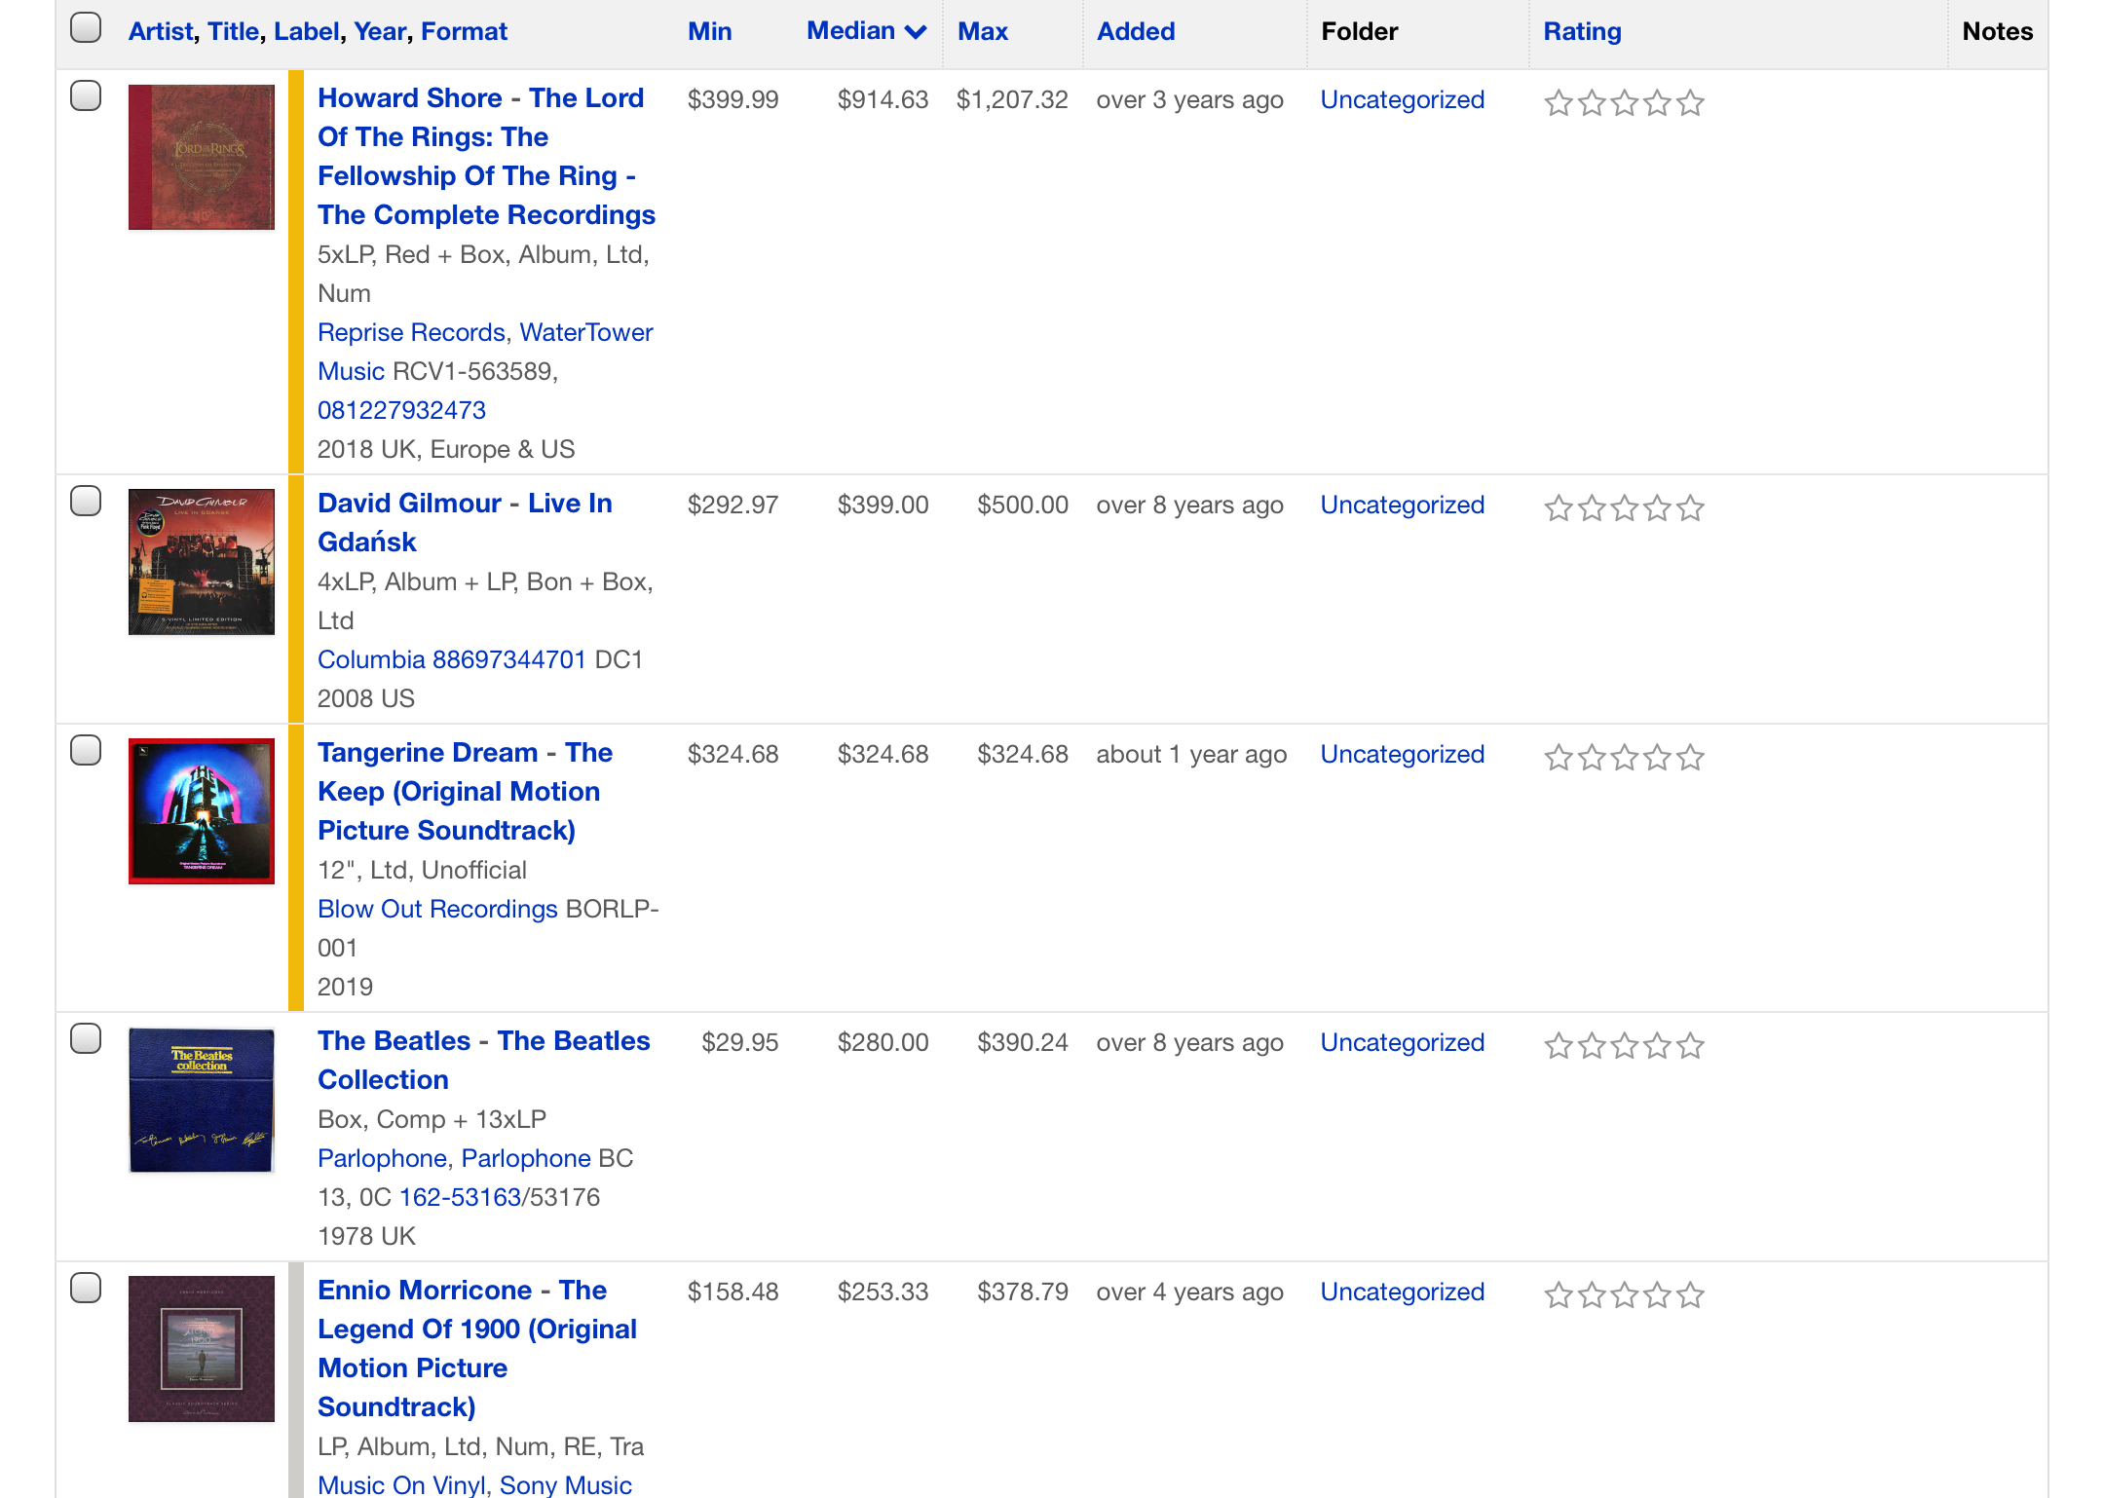This screenshot has width=2104, height=1498.
Task: Click Median sort arrow icon
Action: pyautogui.click(x=916, y=32)
